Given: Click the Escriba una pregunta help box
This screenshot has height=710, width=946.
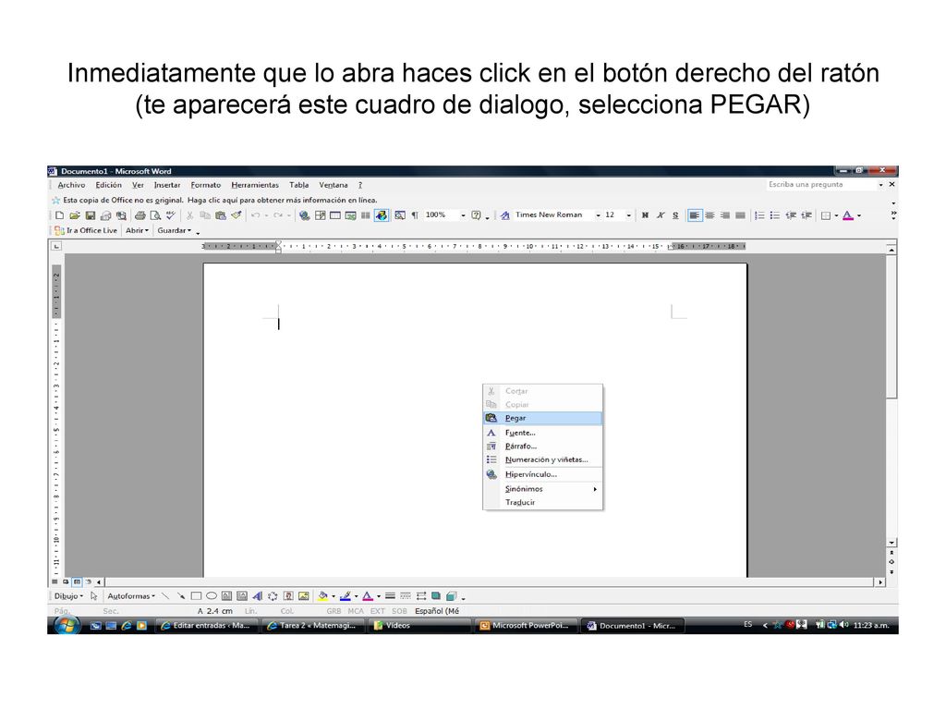Looking at the screenshot, I should 820,185.
